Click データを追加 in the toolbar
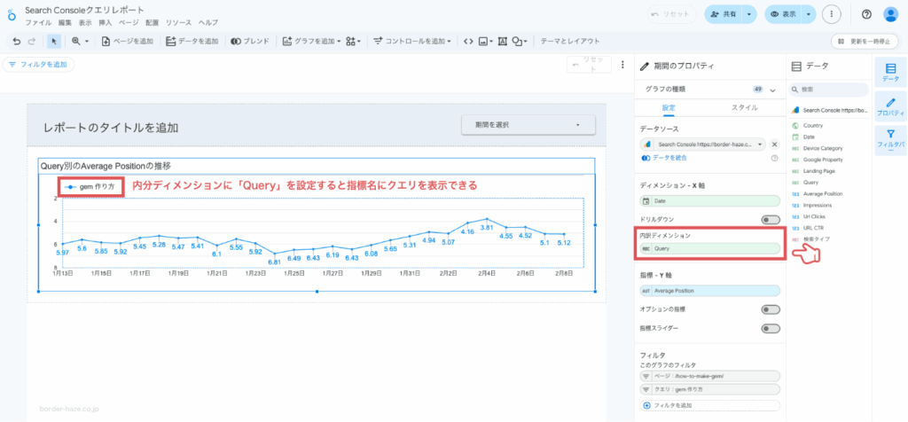Screen dimensions: 908x422 coord(192,41)
